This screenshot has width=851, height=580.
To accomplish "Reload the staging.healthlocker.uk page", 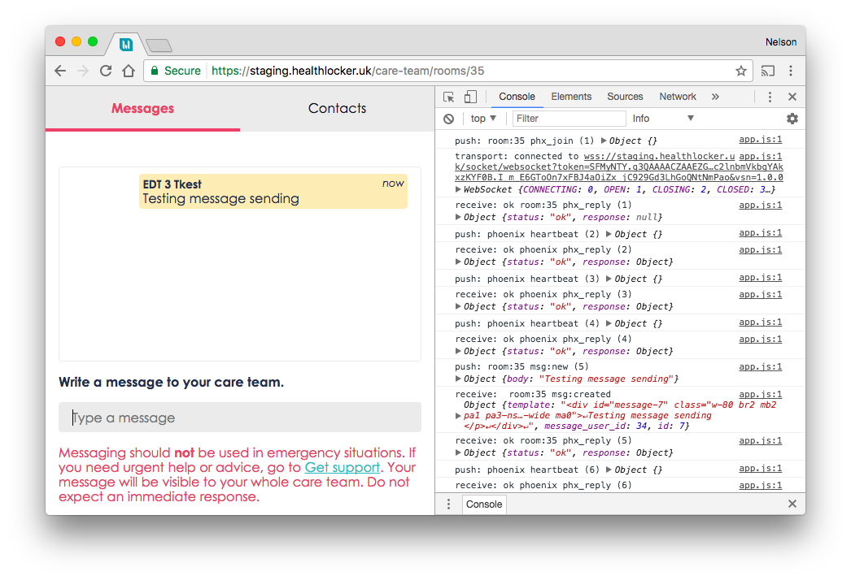I will (106, 71).
